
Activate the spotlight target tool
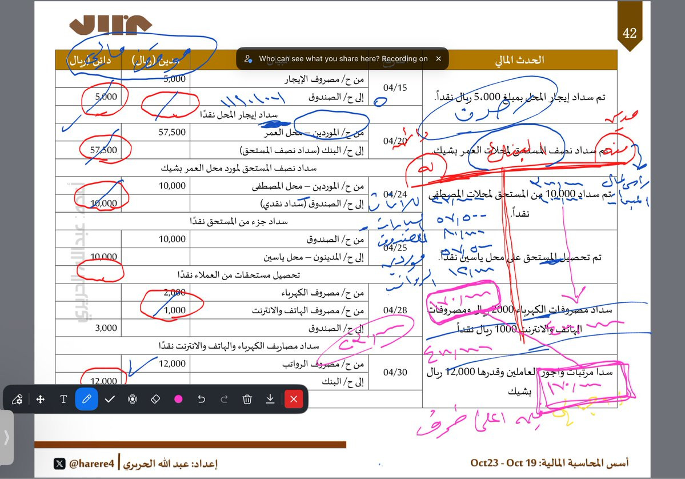tap(133, 399)
